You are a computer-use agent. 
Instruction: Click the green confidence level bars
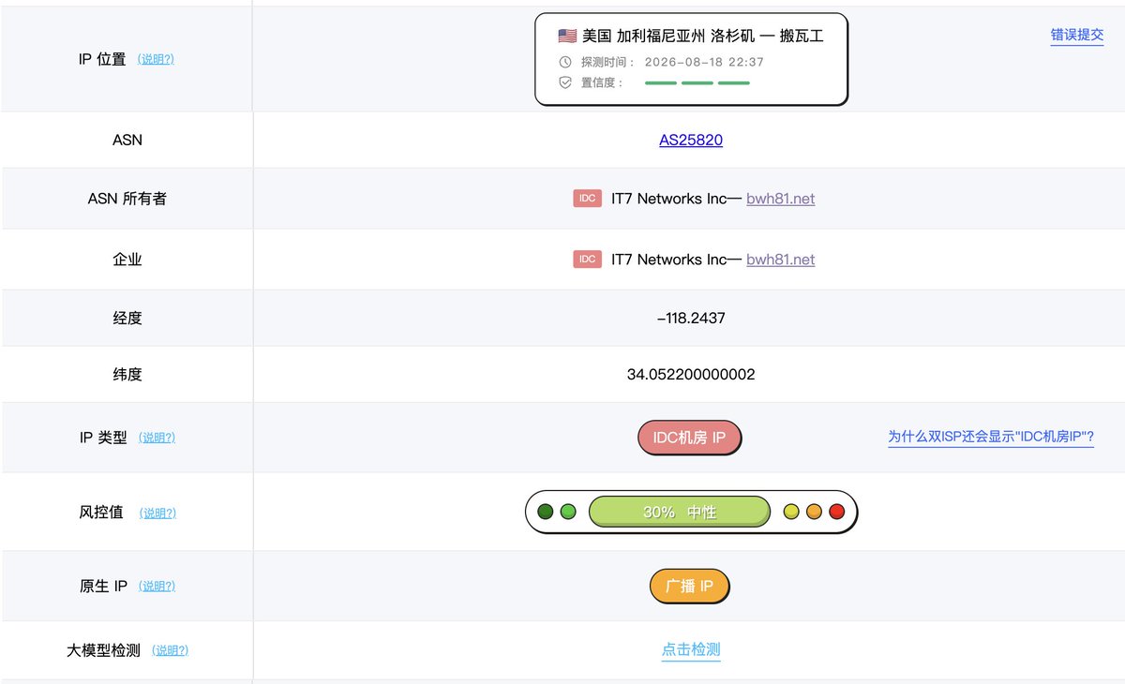(697, 82)
